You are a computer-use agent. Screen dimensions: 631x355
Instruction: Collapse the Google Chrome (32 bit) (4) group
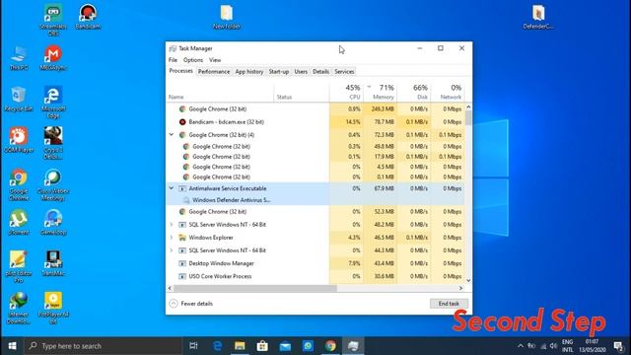(172, 135)
